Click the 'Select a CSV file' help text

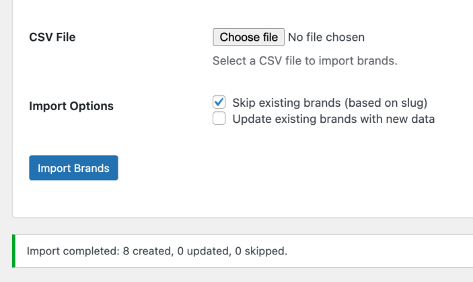(x=305, y=61)
